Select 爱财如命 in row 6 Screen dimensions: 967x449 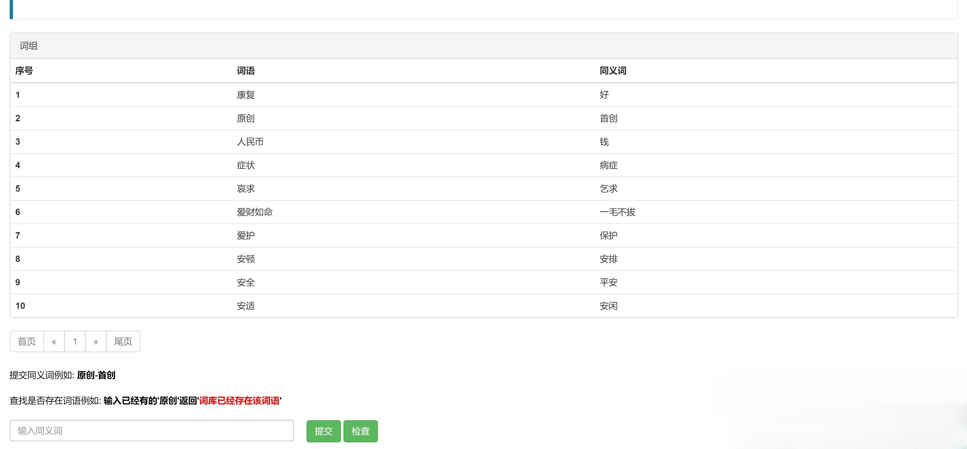click(255, 212)
